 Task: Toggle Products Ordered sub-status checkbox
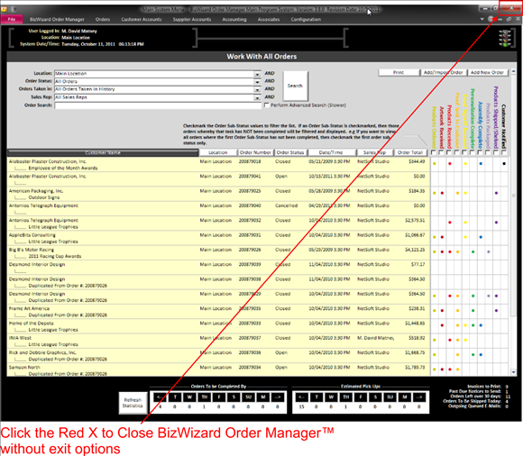tap(433, 152)
